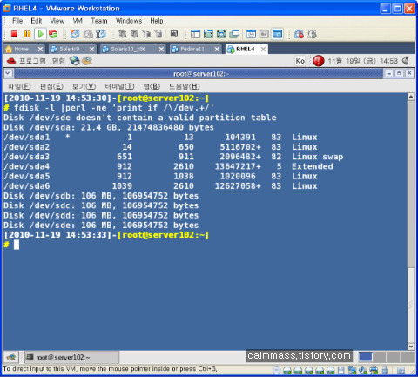The height and width of the screenshot is (377, 418).
Task: Click the Appliance view toolbar icon
Action: click(264, 34)
